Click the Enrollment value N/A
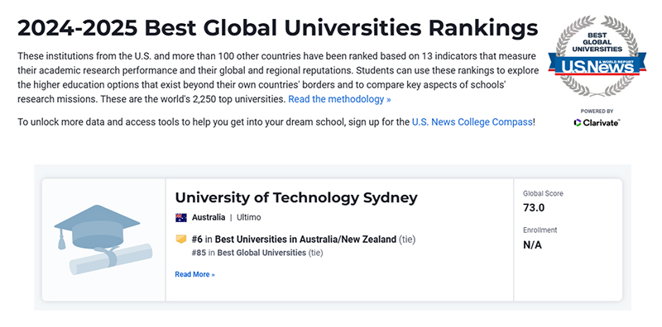The height and width of the screenshot is (327, 662). (x=532, y=244)
